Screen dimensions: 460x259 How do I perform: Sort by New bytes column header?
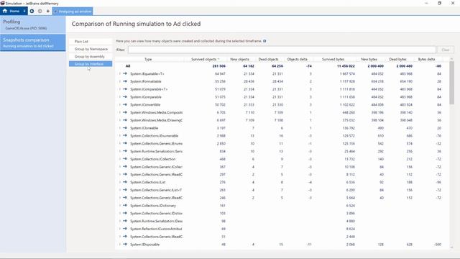tap(369, 59)
